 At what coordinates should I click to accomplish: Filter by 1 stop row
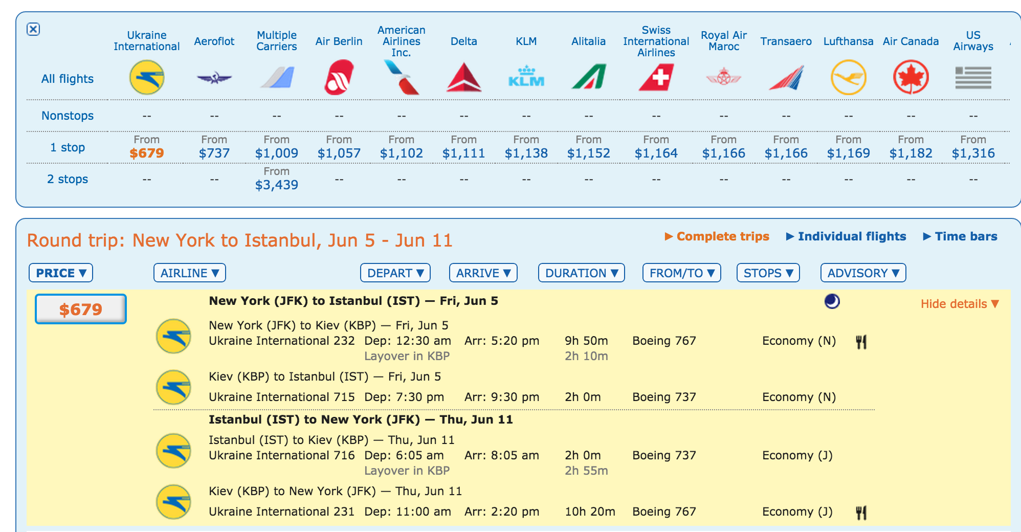[x=68, y=147]
